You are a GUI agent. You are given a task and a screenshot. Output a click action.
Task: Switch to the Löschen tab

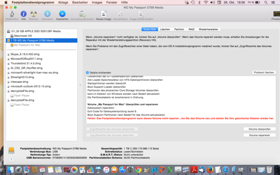(x=165, y=29)
